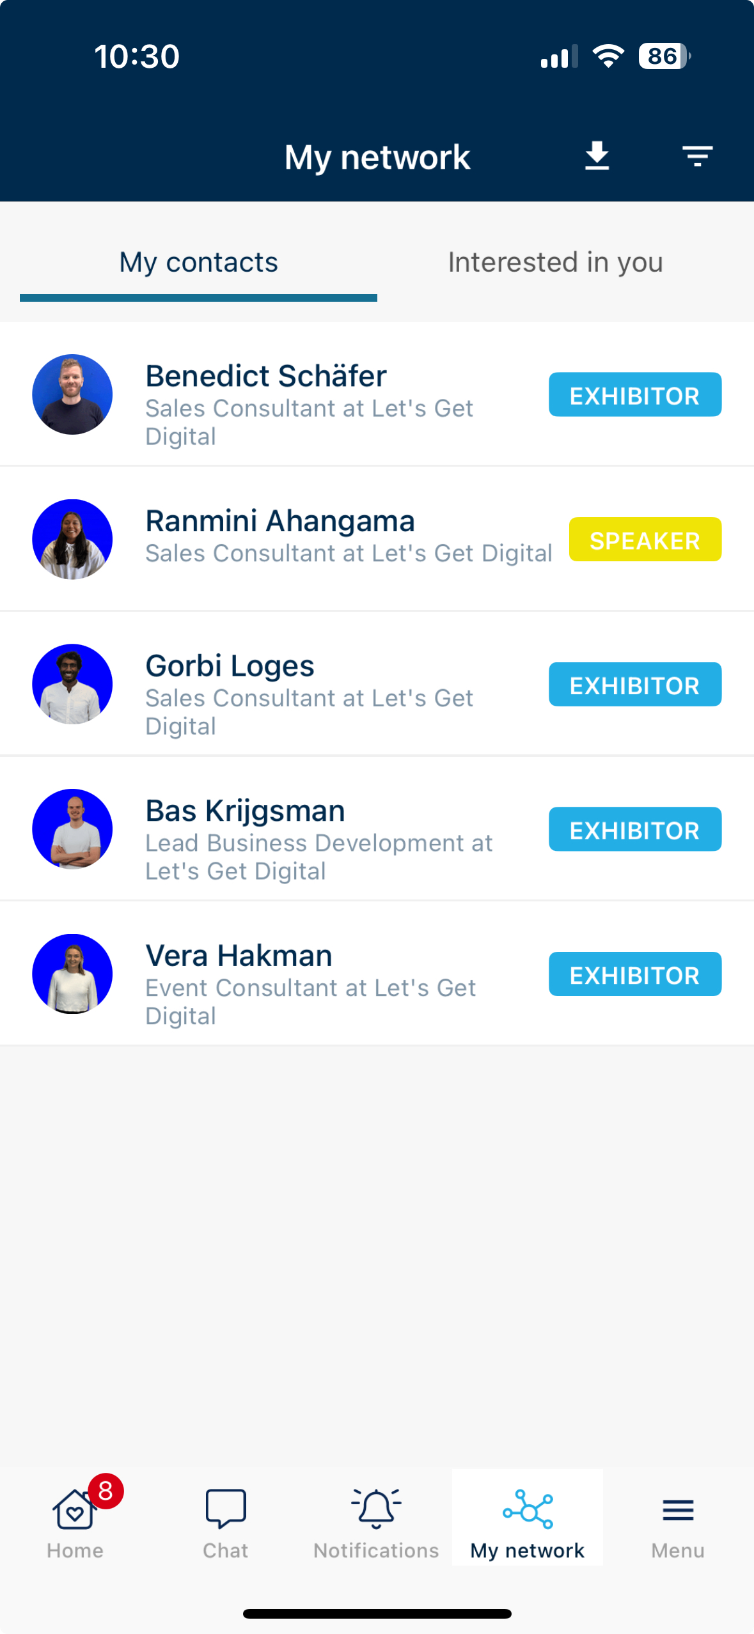Go to Home tab icon
Screen dimensions: 754x1634
coord(75,1510)
